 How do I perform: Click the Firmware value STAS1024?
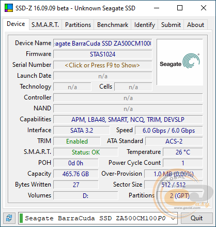(x=103, y=54)
